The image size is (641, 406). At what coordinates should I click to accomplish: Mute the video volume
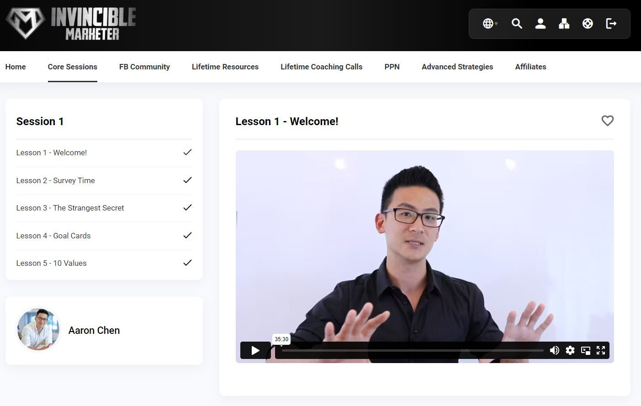coord(555,350)
